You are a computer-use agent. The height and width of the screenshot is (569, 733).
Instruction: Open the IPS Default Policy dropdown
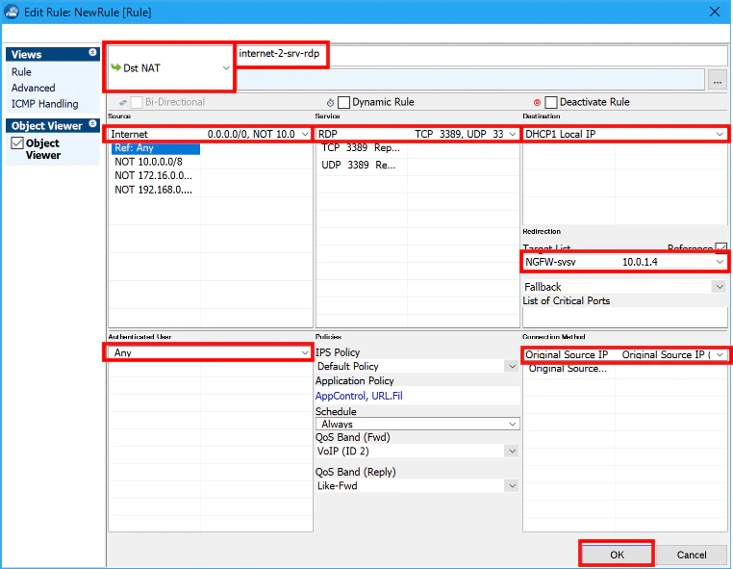coord(513,366)
